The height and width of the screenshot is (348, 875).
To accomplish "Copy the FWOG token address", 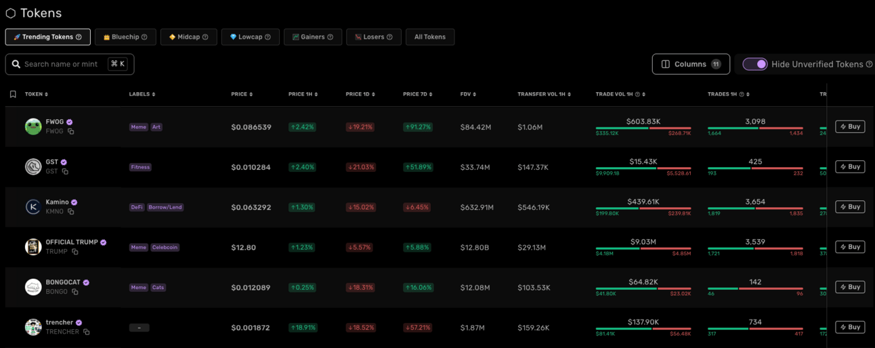I will tap(70, 131).
